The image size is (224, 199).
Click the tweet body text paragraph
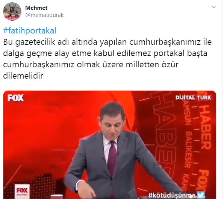point(107,59)
